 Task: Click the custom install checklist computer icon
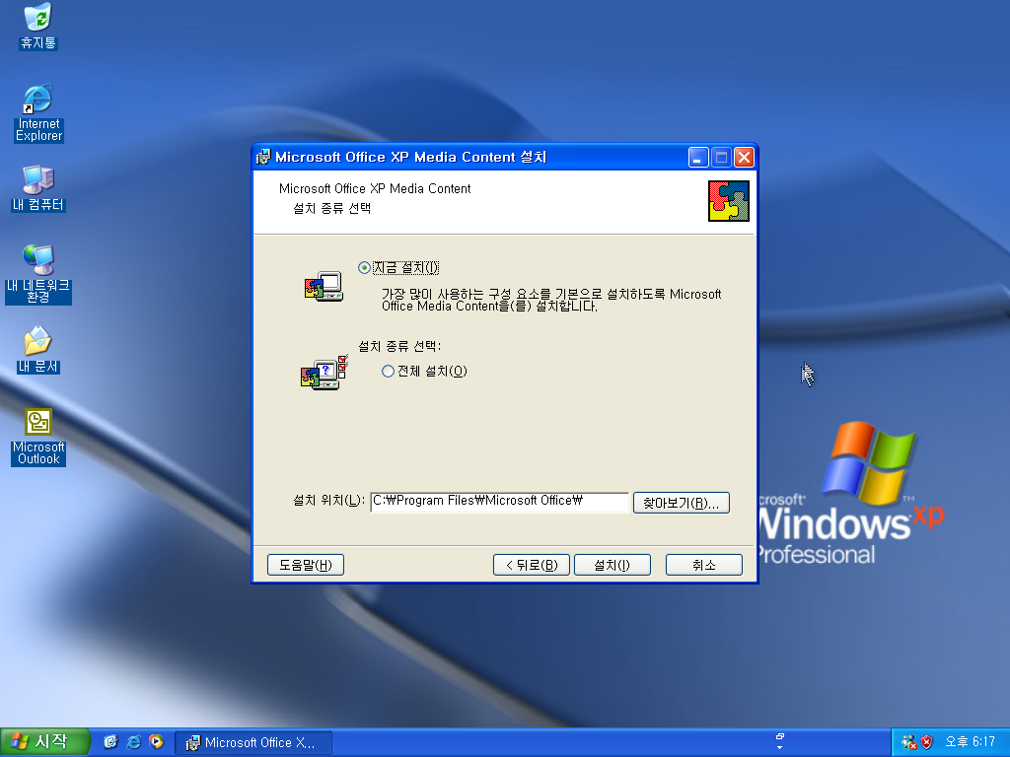(x=325, y=372)
